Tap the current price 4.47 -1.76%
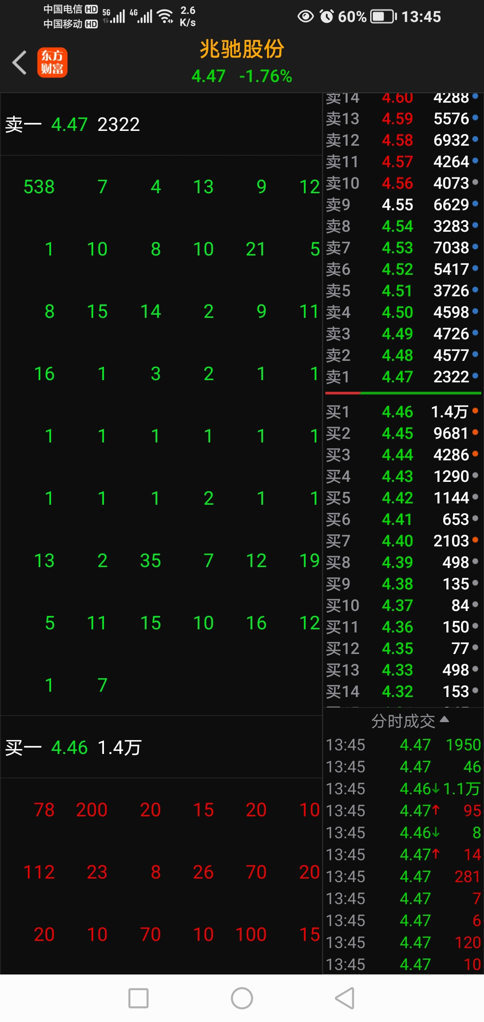Image resolution: width=484 pixels, height=1022 pixels. (x=242, y=76)
